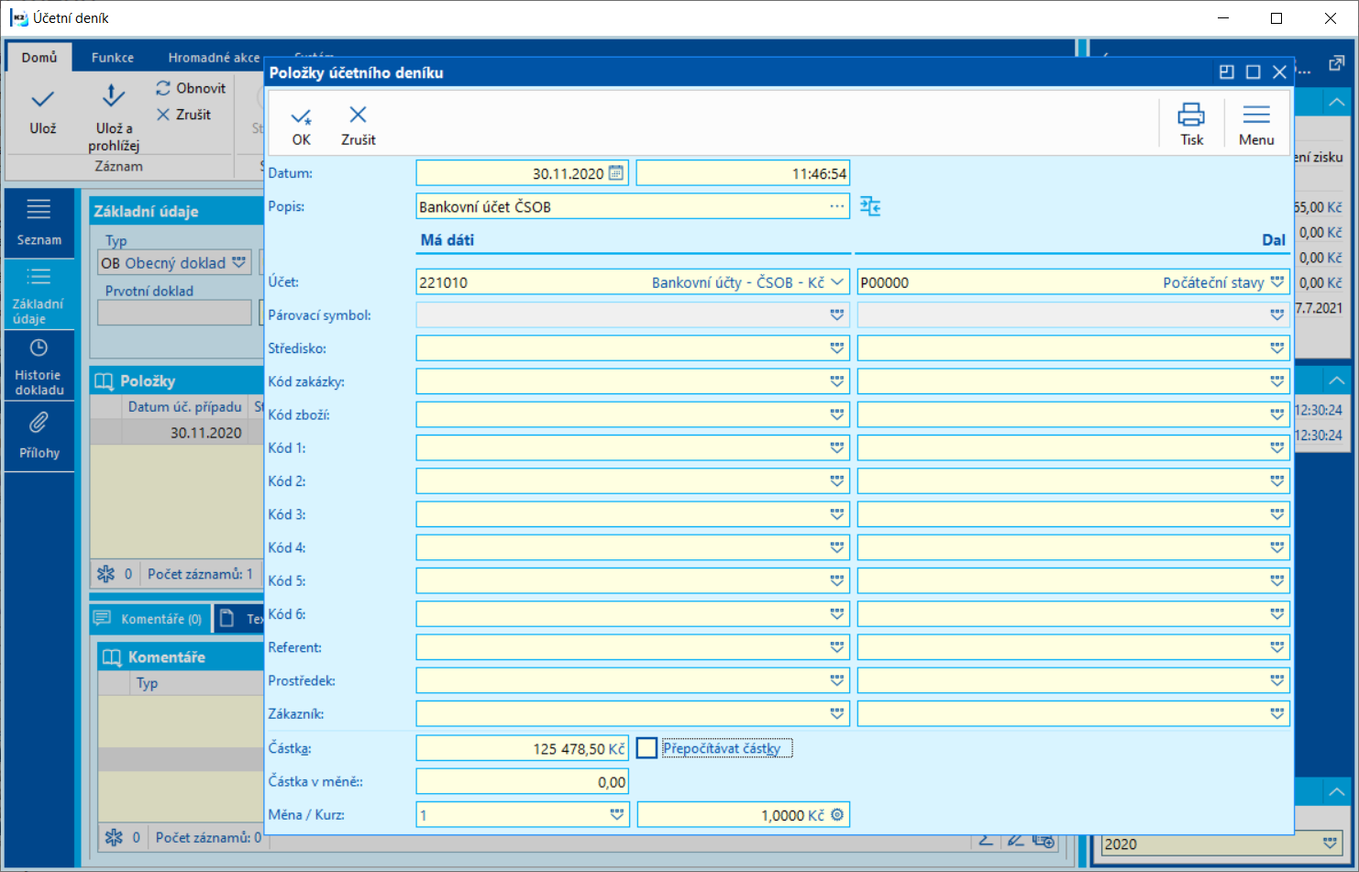Click the gear icon in Kurz field

837,815
